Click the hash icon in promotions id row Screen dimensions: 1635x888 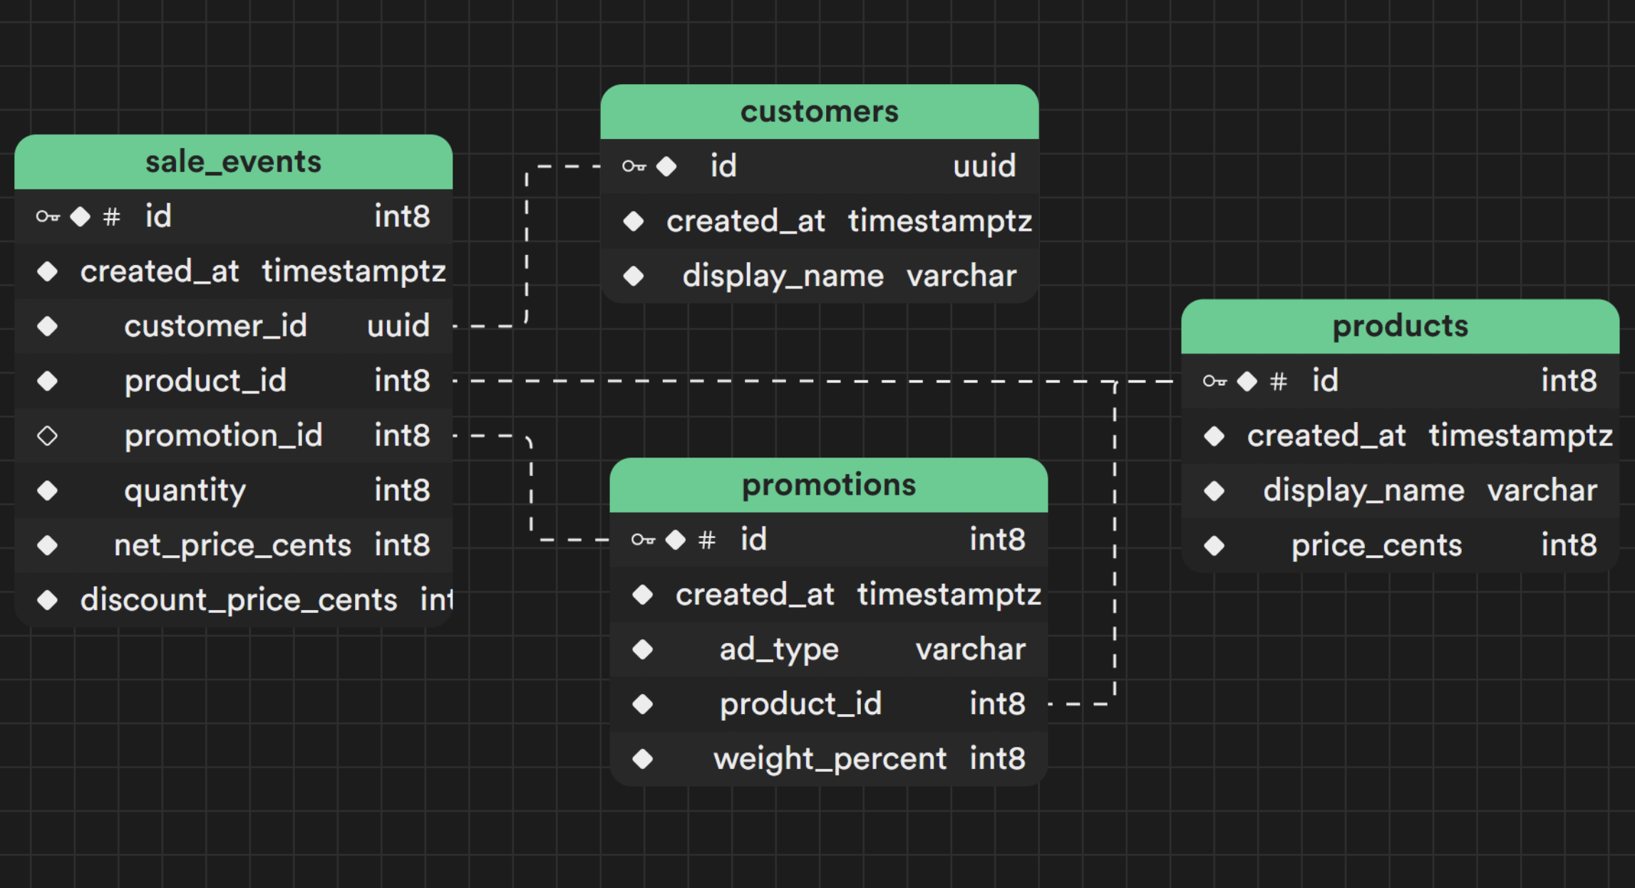[x=706, y=540]
